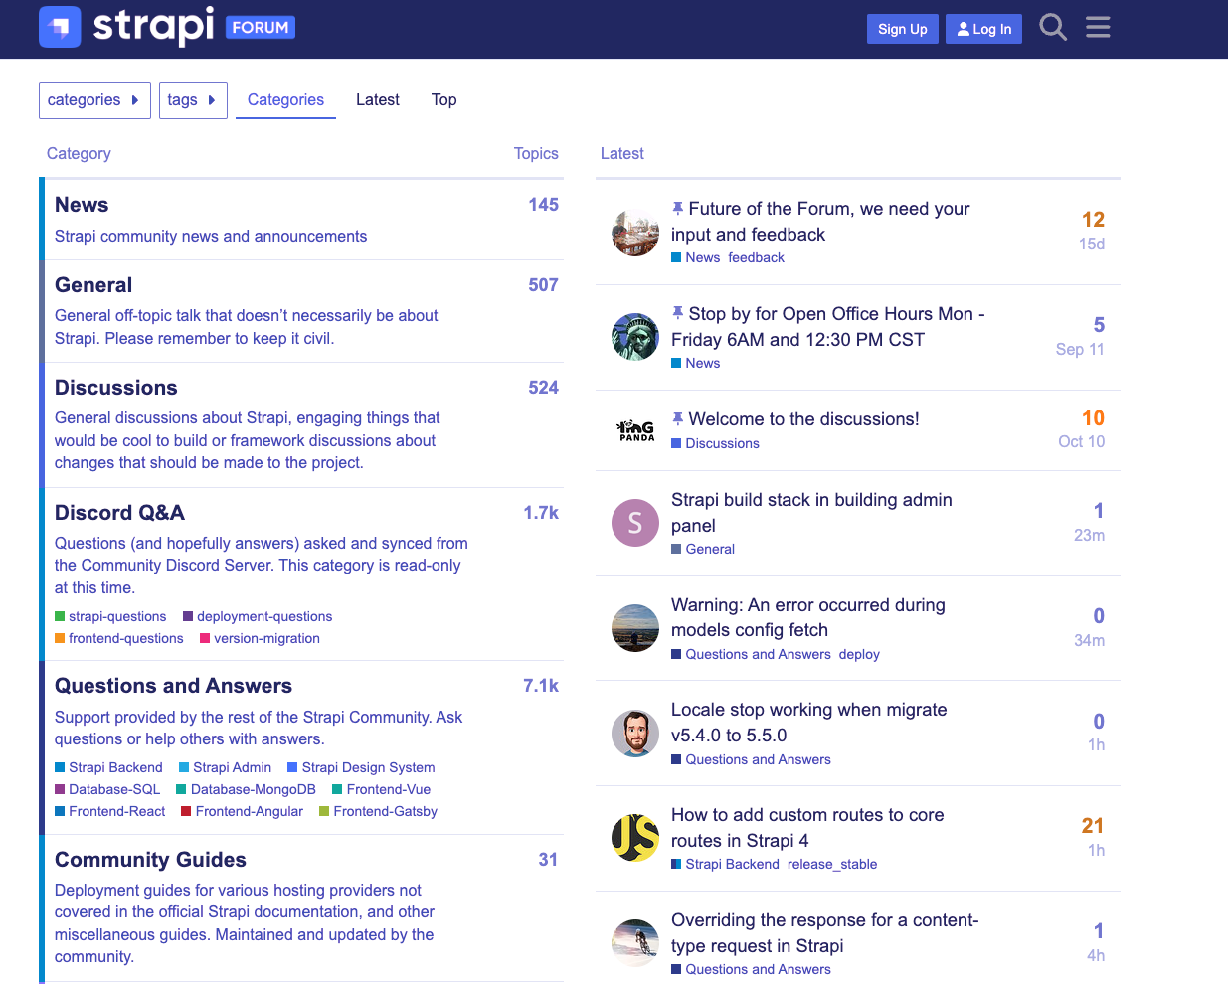The image size is (1228, 984).
Task: Click Discussions badge under Welcome topic
Action: point(715,443)
